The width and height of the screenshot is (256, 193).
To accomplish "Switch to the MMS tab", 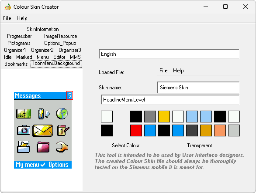I will [75, 57].
